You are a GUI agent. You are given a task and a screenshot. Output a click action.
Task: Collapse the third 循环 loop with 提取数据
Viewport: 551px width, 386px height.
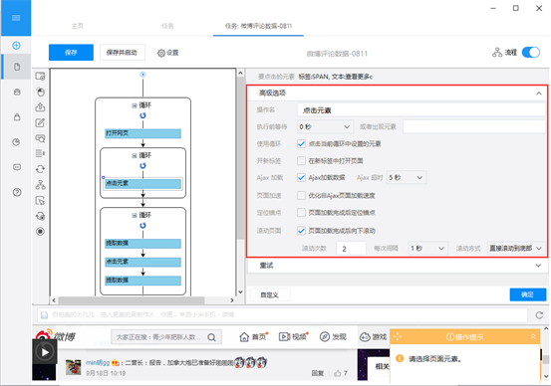pos(134,215)
